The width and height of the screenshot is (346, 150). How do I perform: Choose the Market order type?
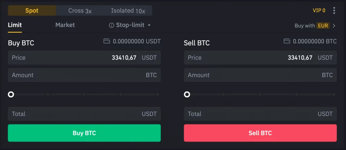[65, 25]
